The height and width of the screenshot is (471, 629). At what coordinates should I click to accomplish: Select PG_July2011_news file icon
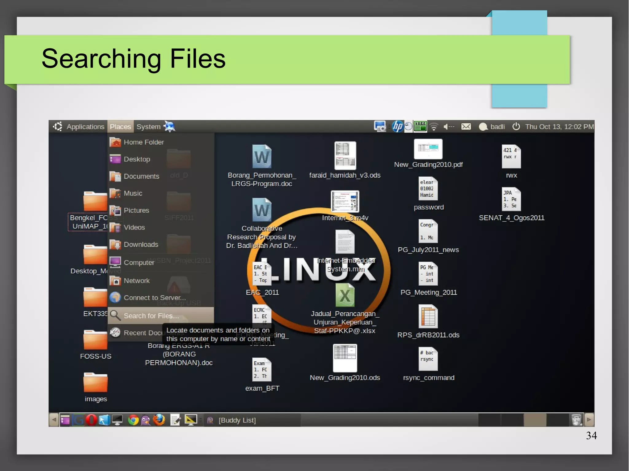(428, 231)
